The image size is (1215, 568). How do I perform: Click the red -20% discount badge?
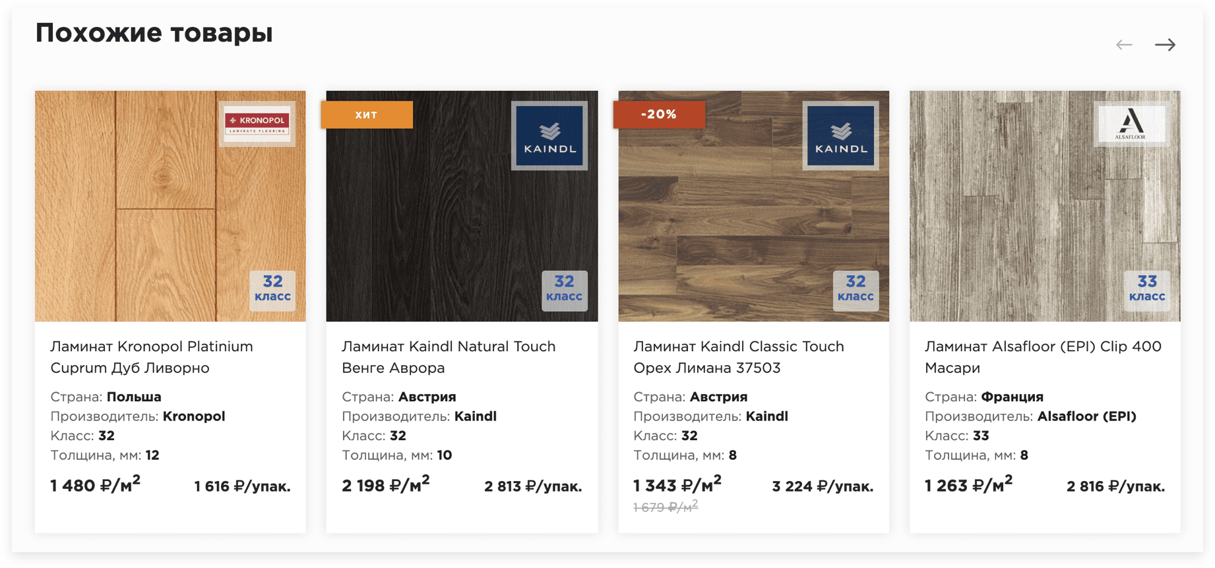659,115
